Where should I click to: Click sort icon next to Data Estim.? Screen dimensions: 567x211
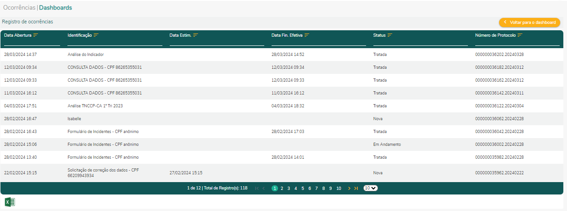[x=195, y=35]
